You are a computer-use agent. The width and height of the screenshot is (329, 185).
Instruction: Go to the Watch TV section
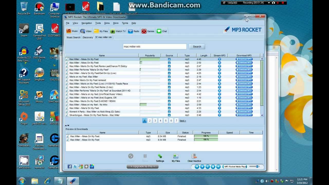(118, 31)
